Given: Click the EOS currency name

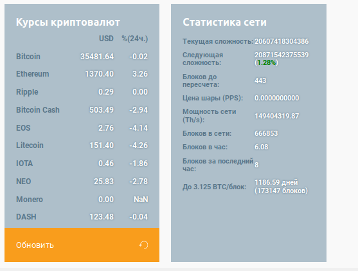Looking at the screenshot, I should pyautogui.click(x=23, y=128).
